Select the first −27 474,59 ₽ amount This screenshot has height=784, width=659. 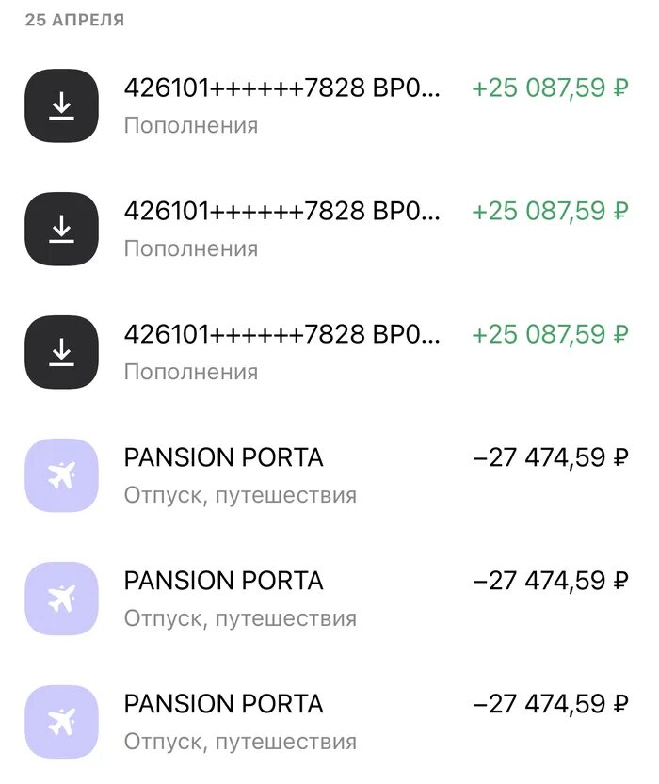pos(550,457)
